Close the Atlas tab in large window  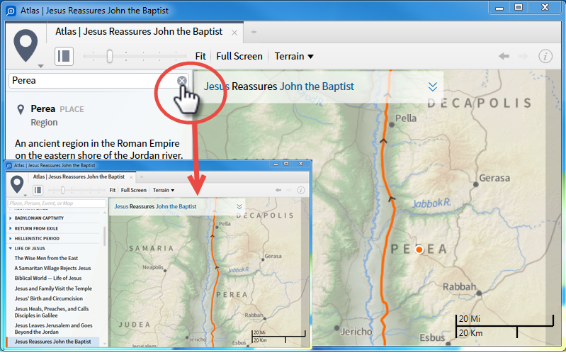click(x=234, y=33)
